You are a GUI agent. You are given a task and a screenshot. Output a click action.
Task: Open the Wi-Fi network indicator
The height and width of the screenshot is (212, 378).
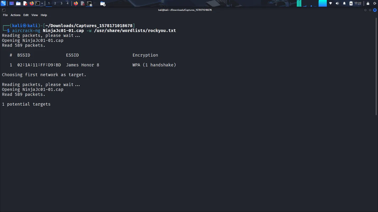click(330, 3)
